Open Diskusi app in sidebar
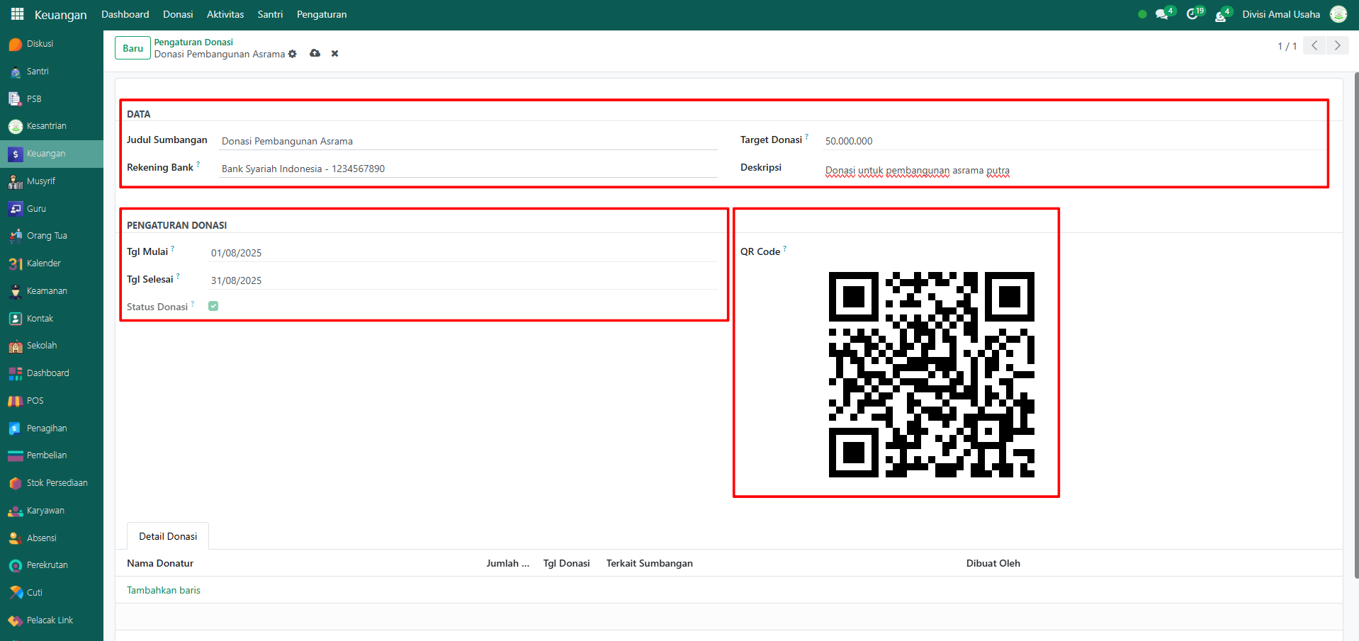 coord(40,44)
